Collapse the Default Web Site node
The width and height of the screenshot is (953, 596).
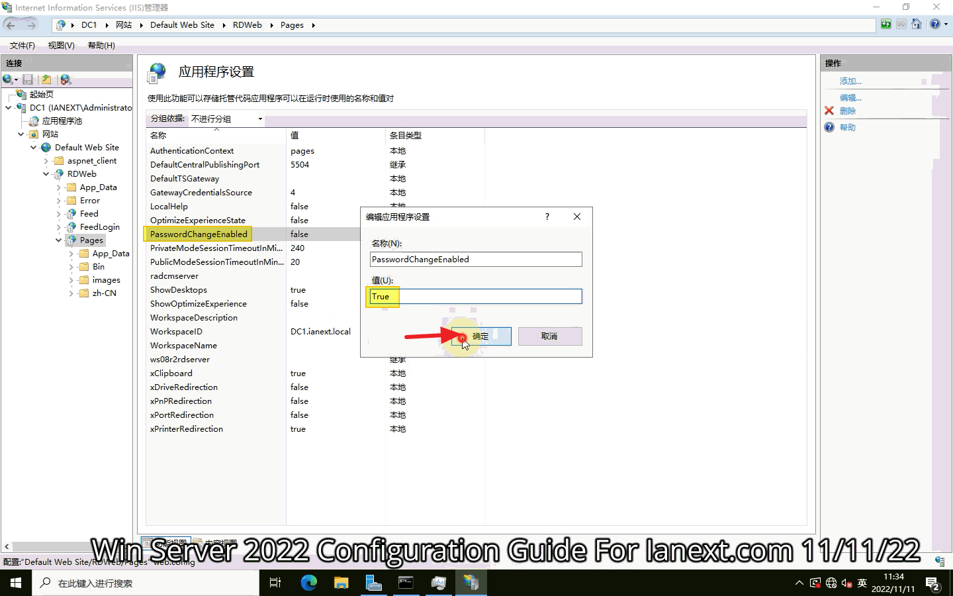(33, 147)
